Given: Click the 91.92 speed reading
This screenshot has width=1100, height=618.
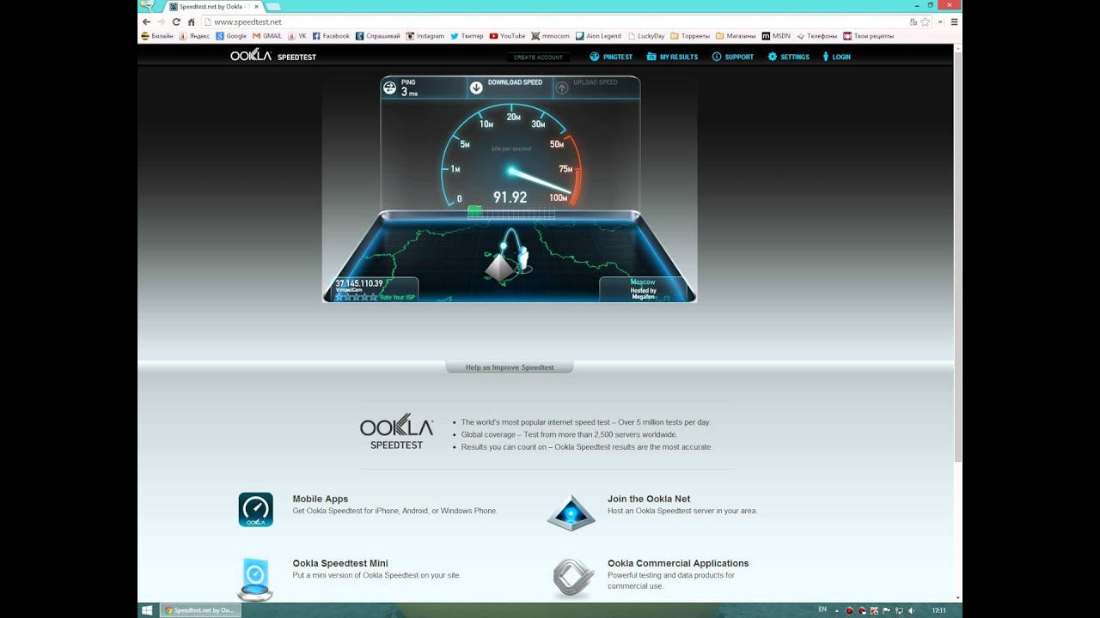Looking at the screenshot, I should pyautogui.click(x=510, y=197).
